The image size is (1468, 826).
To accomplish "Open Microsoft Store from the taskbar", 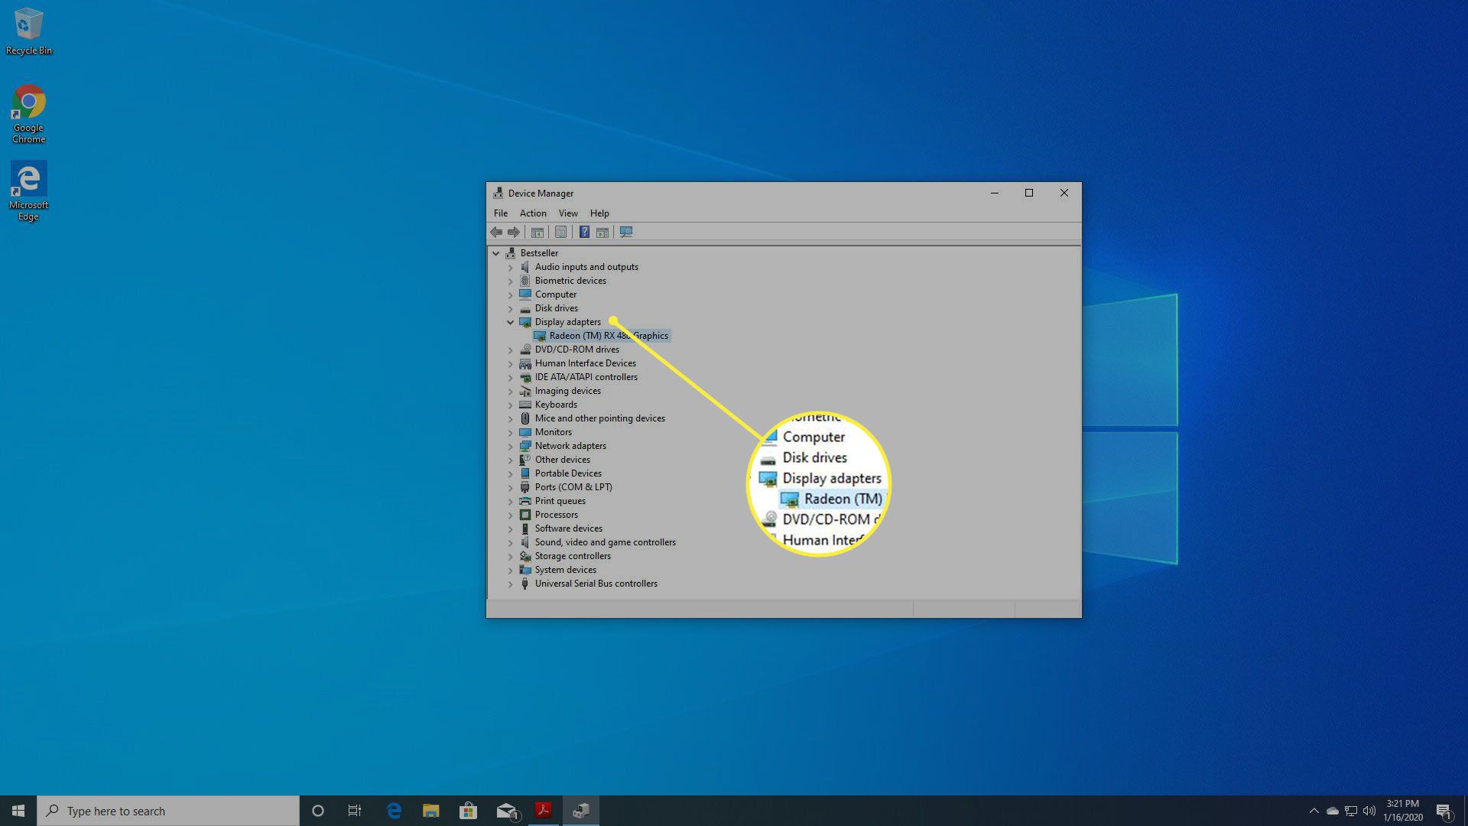I will (x=468, y=811).
